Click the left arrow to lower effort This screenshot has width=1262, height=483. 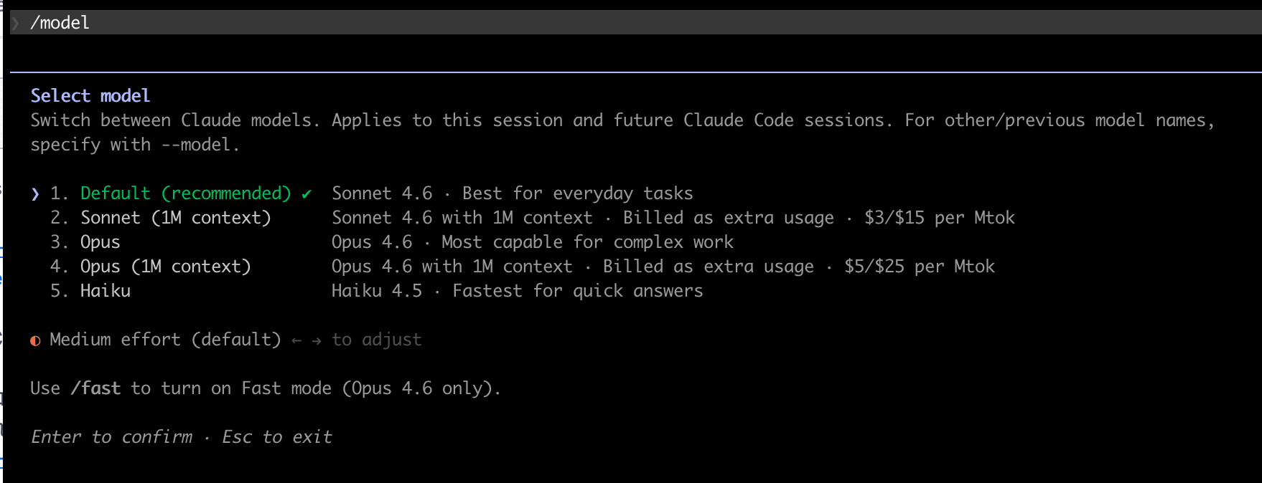coord(296,340)
